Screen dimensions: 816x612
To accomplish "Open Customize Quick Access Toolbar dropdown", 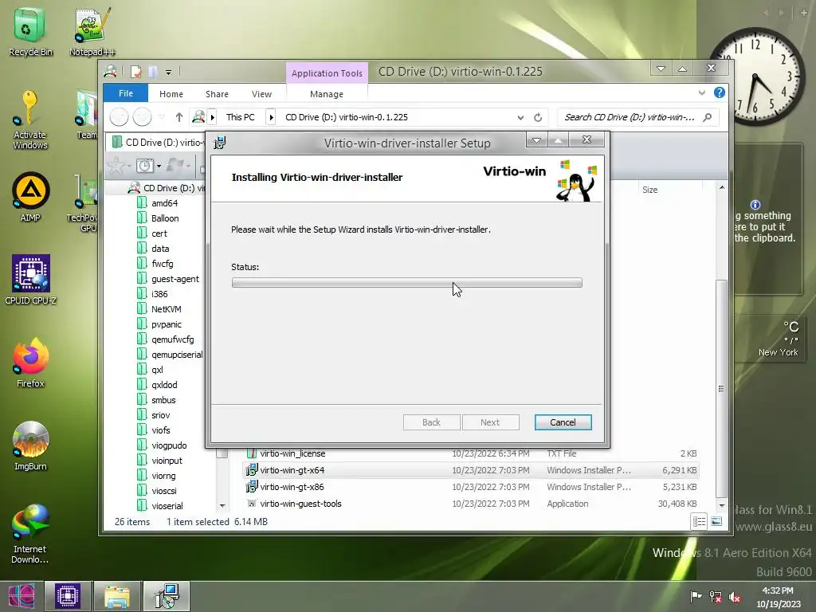I will pos(169,73).
